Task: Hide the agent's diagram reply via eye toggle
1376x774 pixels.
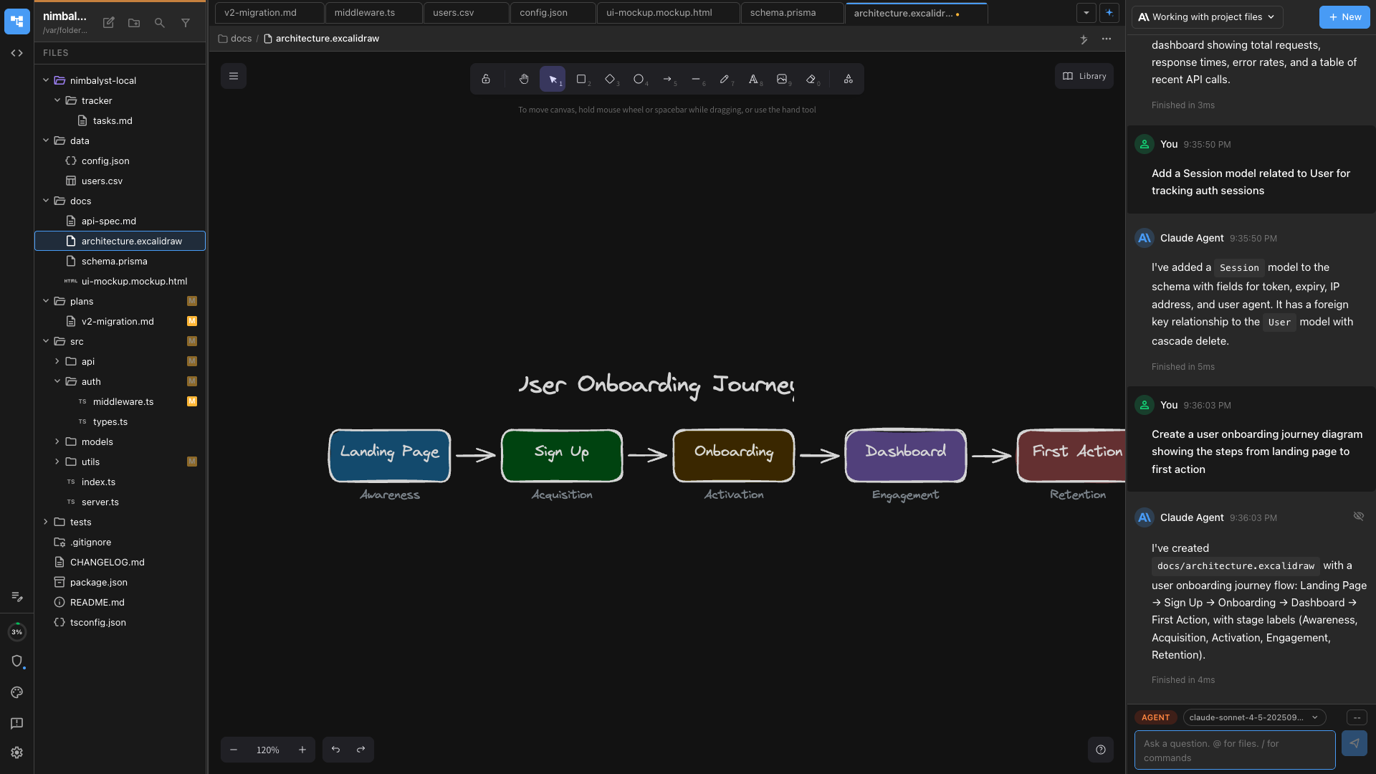Action: click(x=1359, y=516)
